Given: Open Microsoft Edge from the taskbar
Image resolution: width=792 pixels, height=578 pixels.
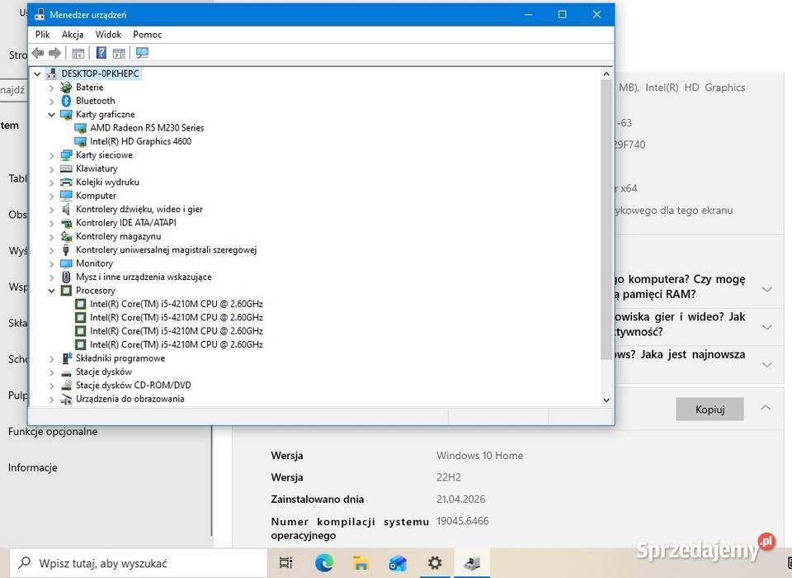Looking at the screenshot, I should [x=324, y=563].
